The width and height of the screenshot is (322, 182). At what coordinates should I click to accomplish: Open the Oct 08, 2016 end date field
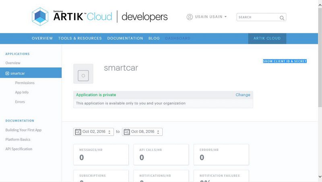click(142, 132)
